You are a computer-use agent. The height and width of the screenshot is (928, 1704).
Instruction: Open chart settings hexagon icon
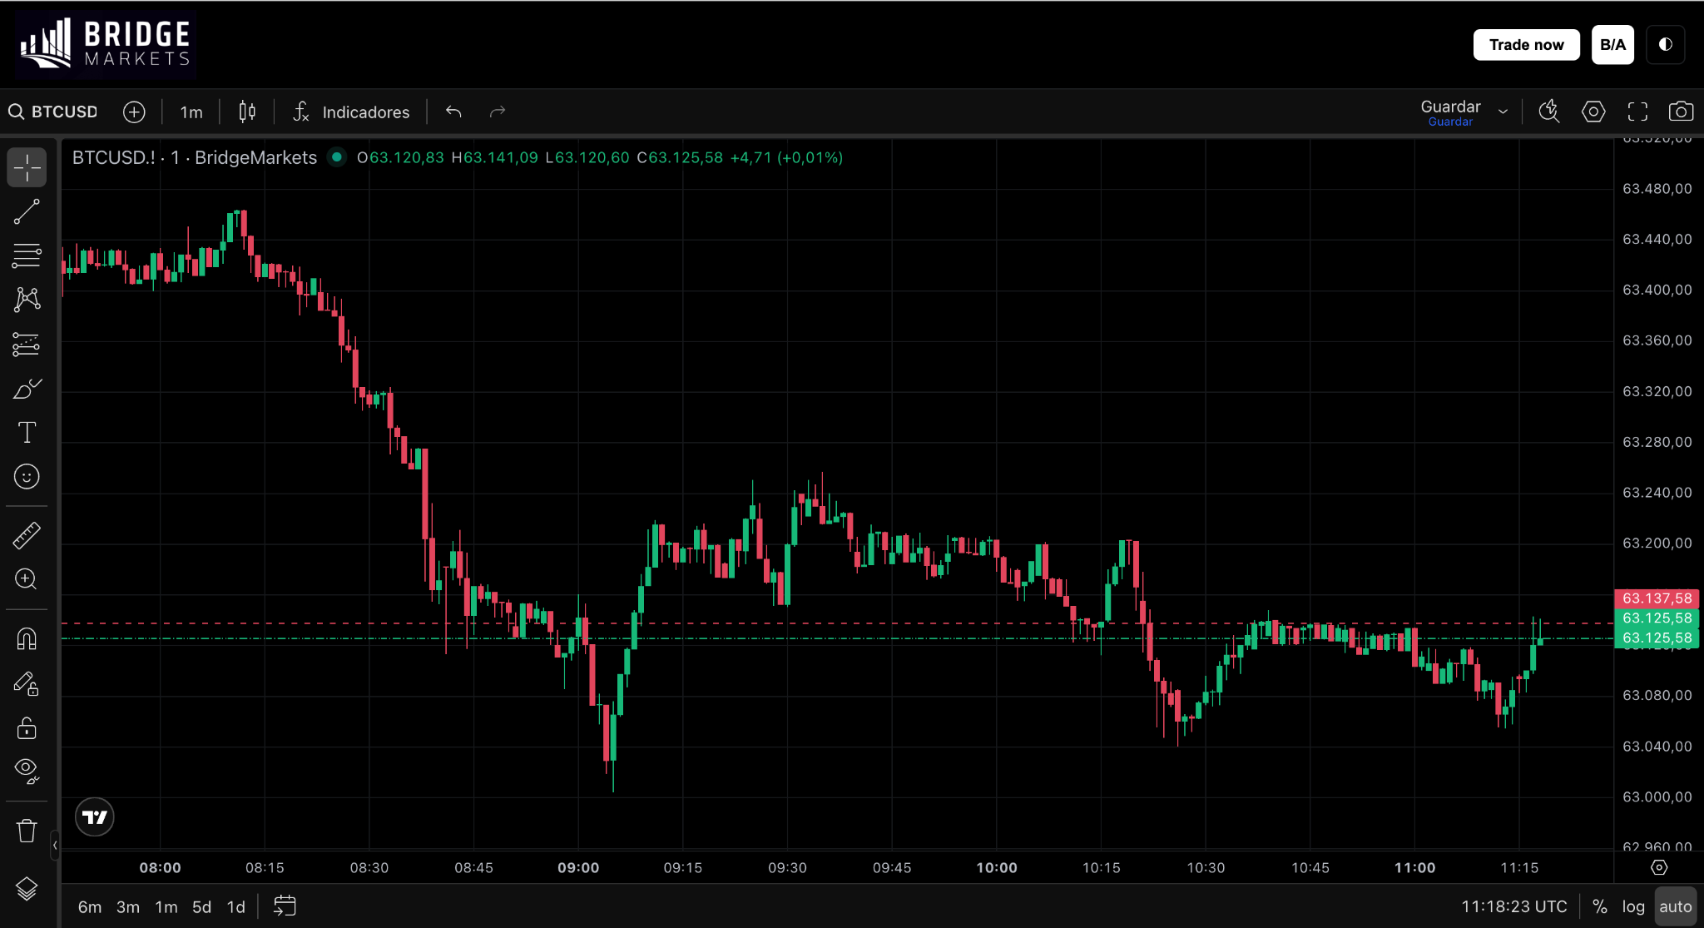point(1593,112)
